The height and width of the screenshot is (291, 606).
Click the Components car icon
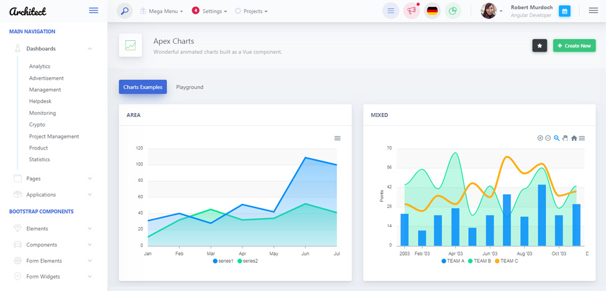pyautogui.click(x=17, y=245)
